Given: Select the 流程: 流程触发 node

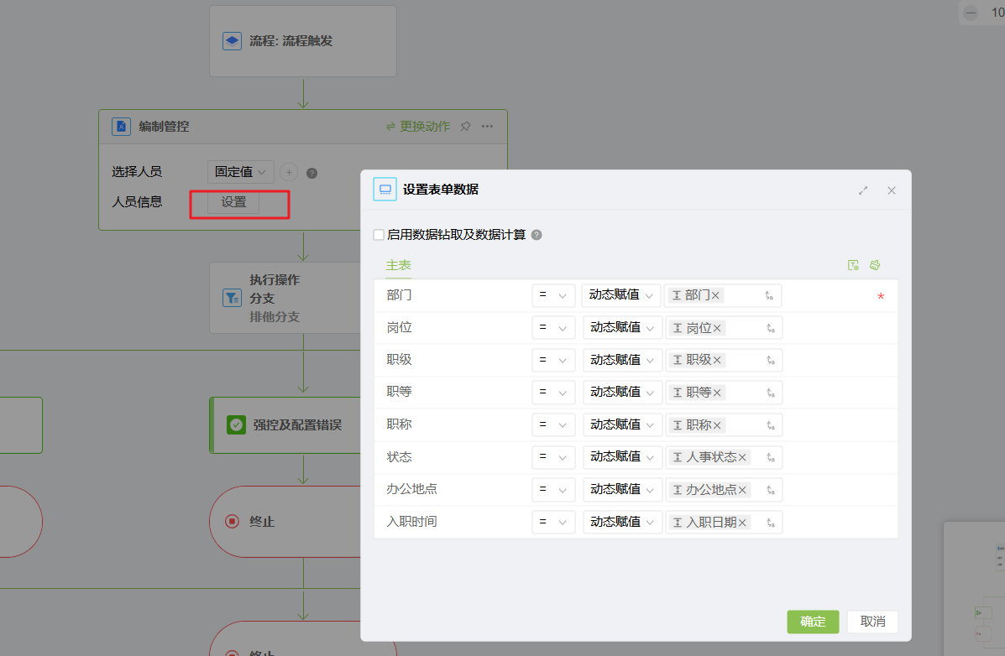Looking at the screenshot, I should tap(302, 41).
